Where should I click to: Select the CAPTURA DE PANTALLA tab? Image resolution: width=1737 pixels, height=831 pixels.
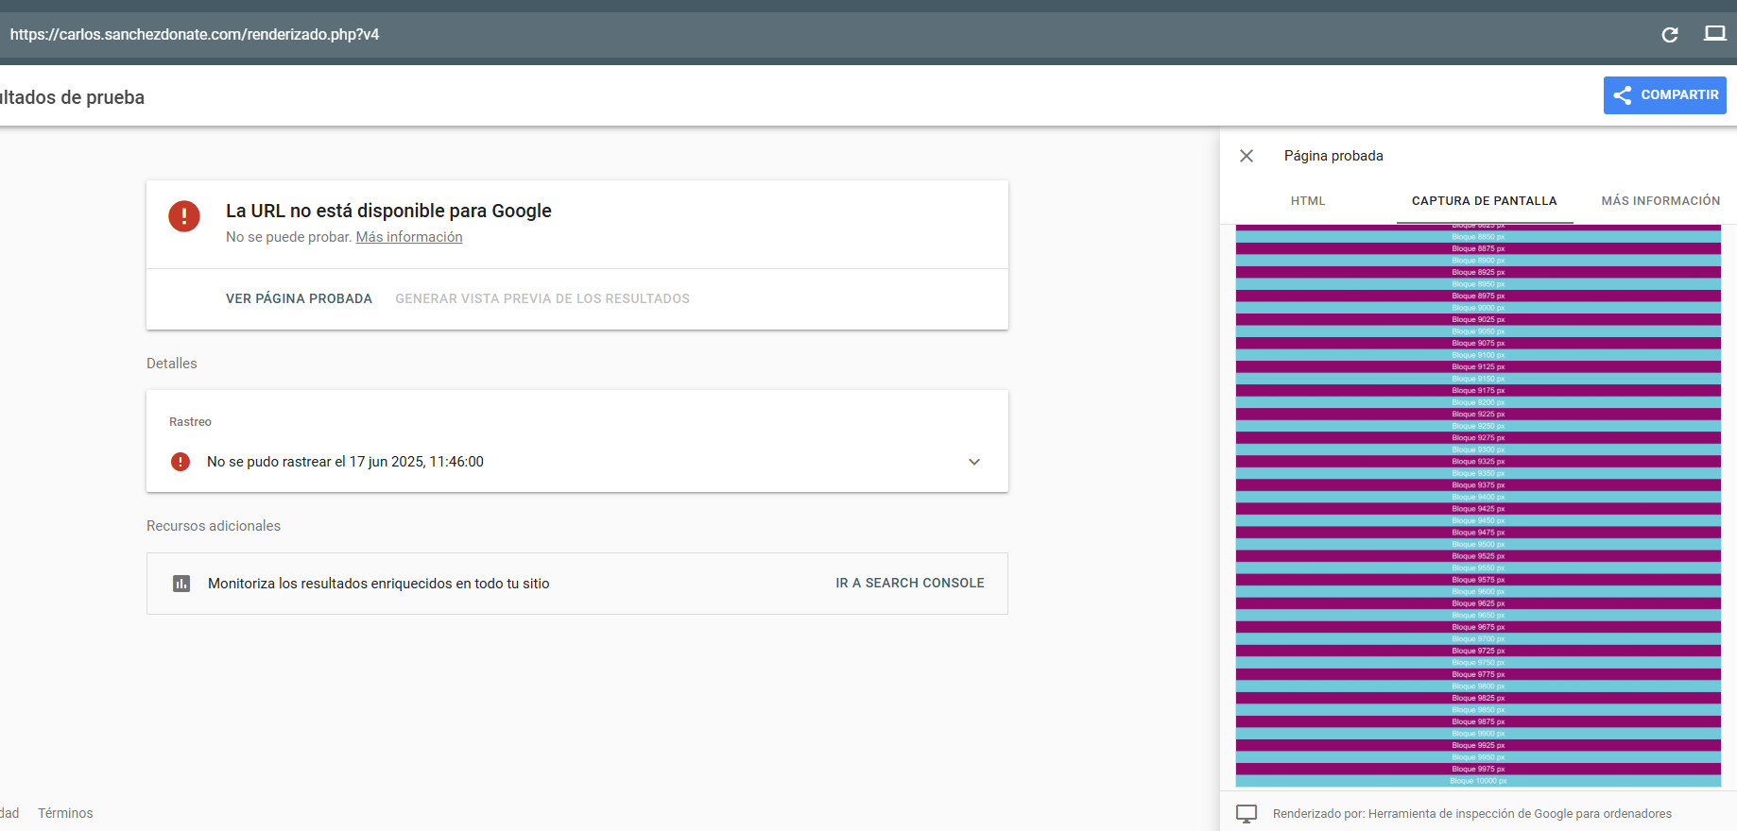1484,201
